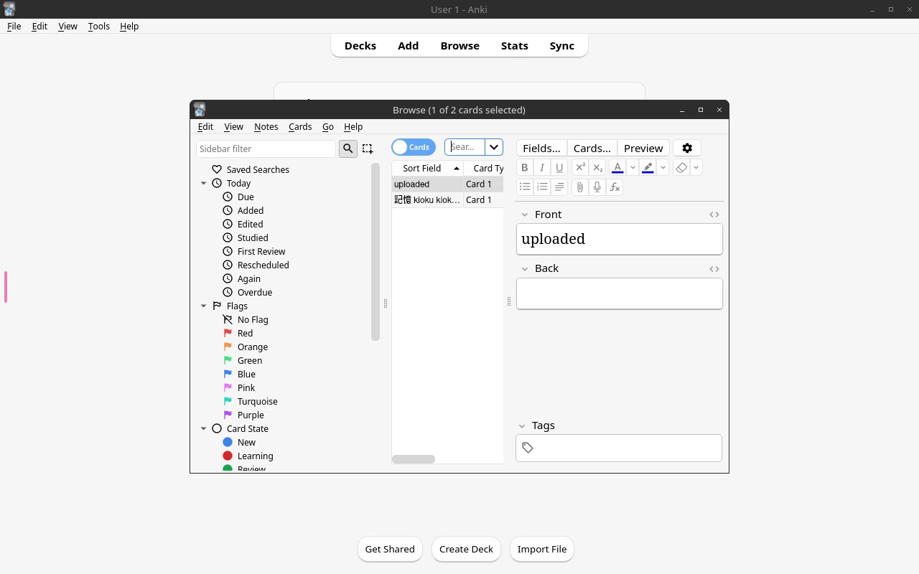Select the Red flag filter
The image size is (919, 574).
point(245,333)
